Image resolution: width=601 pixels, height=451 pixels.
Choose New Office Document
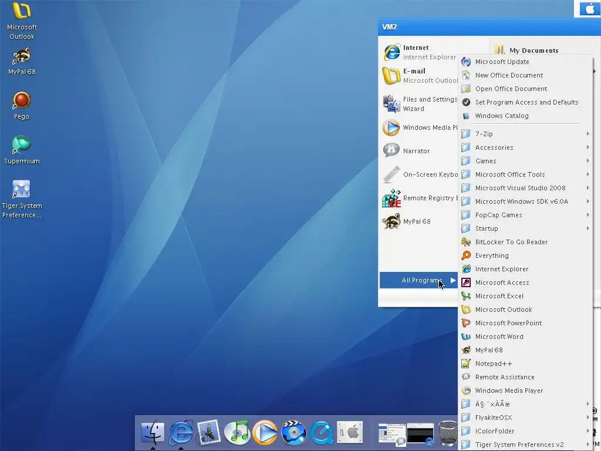[525, 75]
